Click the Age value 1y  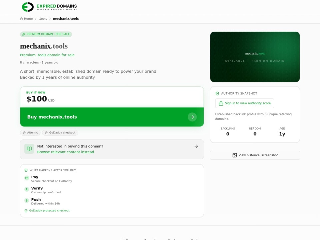tap(282, 134)
